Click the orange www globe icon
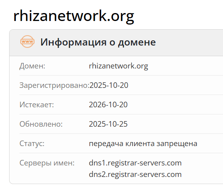This screenshot has width=223, height=190. click(27, 42)
